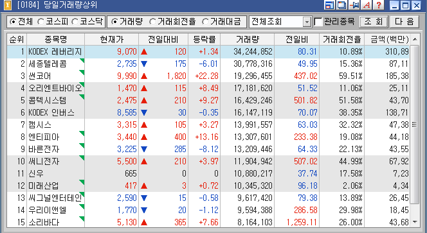Screen dimensions: 427x233
Task: Select the 오리엔트바이오 stock name
Action: click(x=55, y=89)
